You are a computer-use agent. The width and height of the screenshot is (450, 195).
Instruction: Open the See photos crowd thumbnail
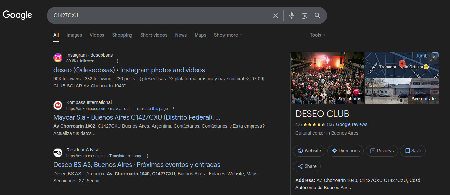[x=327, y=78]
